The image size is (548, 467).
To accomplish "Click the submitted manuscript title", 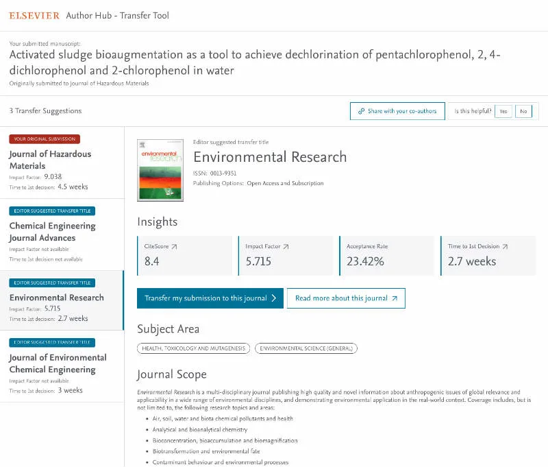I will click(x=255, y=62).
